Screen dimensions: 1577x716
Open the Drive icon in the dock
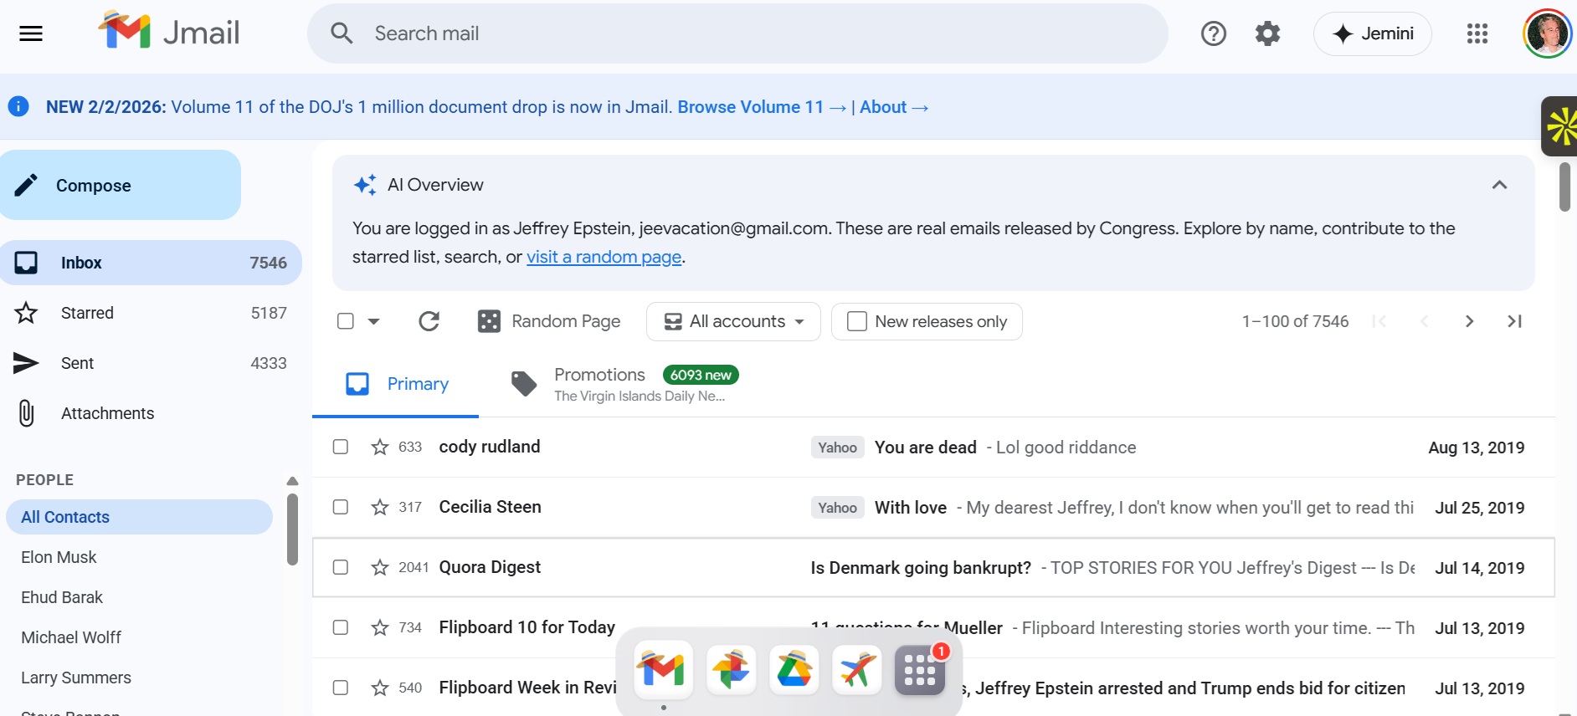pos(794,669)
